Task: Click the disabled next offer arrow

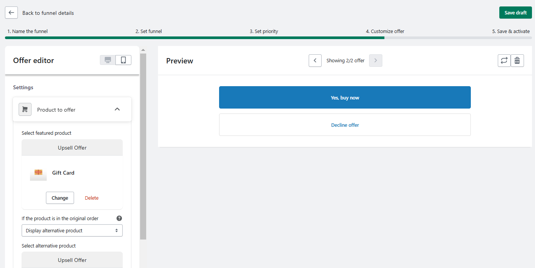Action: 376,60
